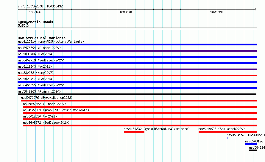Click the nsv5897352 (Almarri2020) label
265x162 pixels.
tap(44, 104)
